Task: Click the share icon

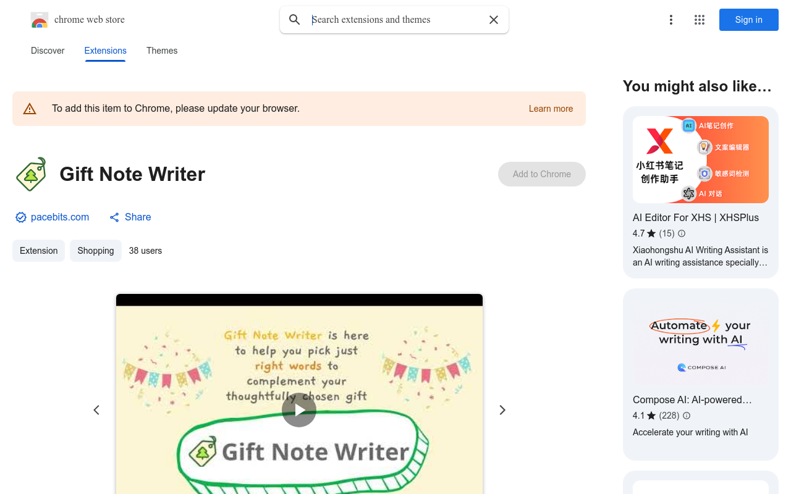Action: [114, 217]
